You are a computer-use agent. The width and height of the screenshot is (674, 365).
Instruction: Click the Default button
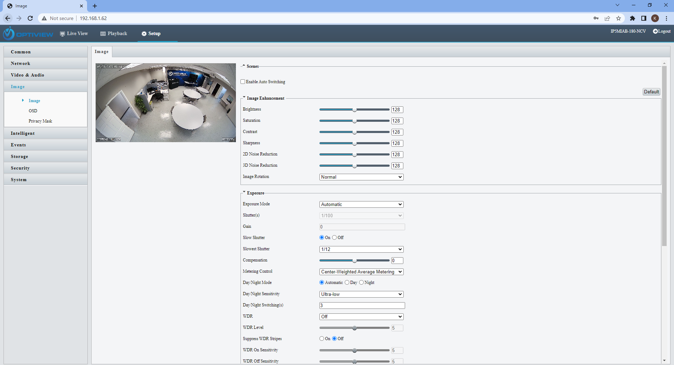point(651,92)
